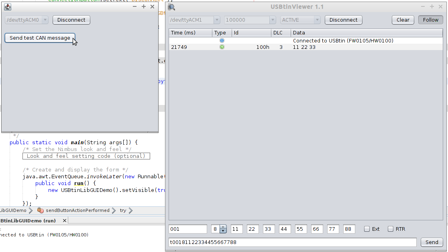Click the blue info icon in the Connected row
448x252 pixels.
222,40
